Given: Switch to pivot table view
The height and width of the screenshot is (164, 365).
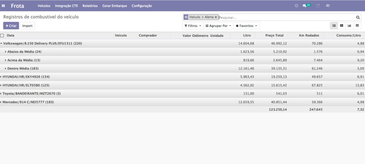Looking at the screenshot, I should [x=357, y=26].
